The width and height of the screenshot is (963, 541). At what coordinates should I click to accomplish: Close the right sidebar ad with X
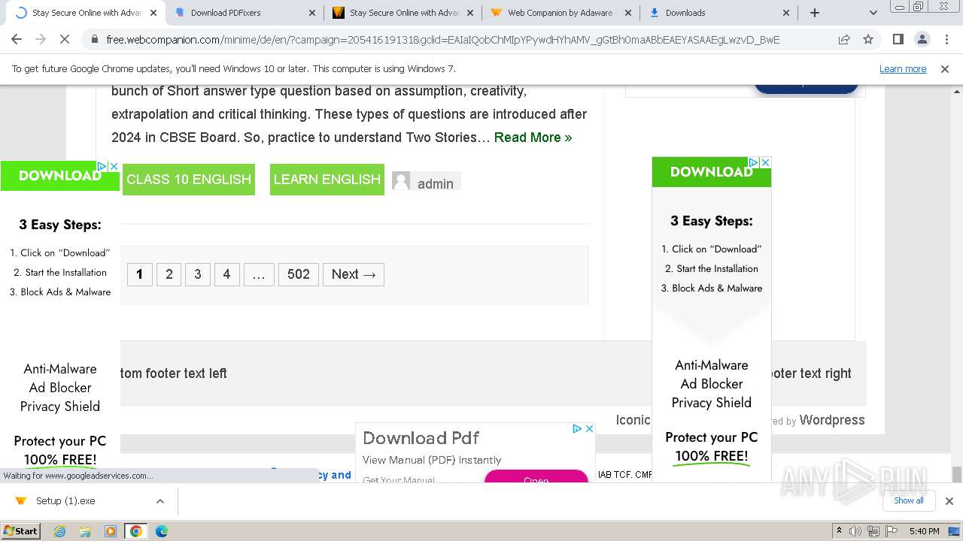pos(765,162)
